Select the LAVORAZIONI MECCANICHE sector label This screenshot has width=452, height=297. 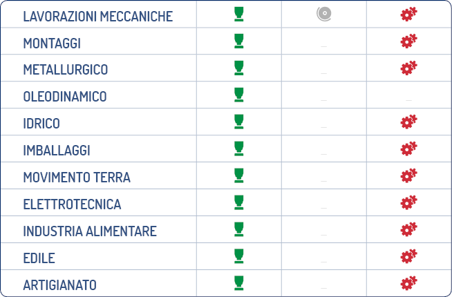tap(98, 17)
